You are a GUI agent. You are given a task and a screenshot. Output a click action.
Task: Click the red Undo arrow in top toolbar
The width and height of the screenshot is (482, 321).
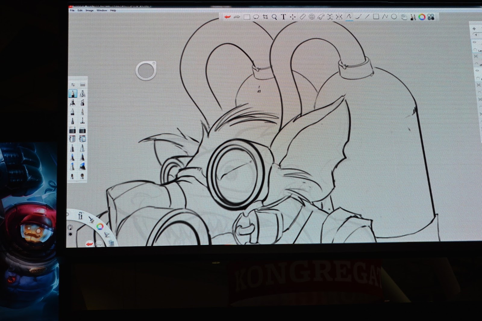[x=227, y=17]
